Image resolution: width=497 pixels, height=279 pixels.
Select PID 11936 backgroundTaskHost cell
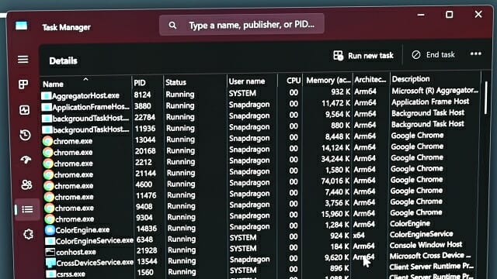(145, 129)
